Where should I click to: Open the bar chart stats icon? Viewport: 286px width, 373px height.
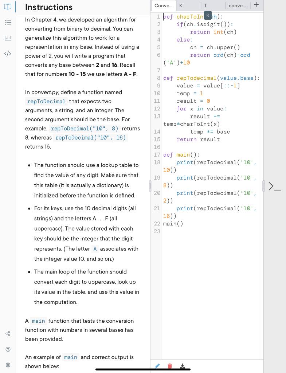8,38
